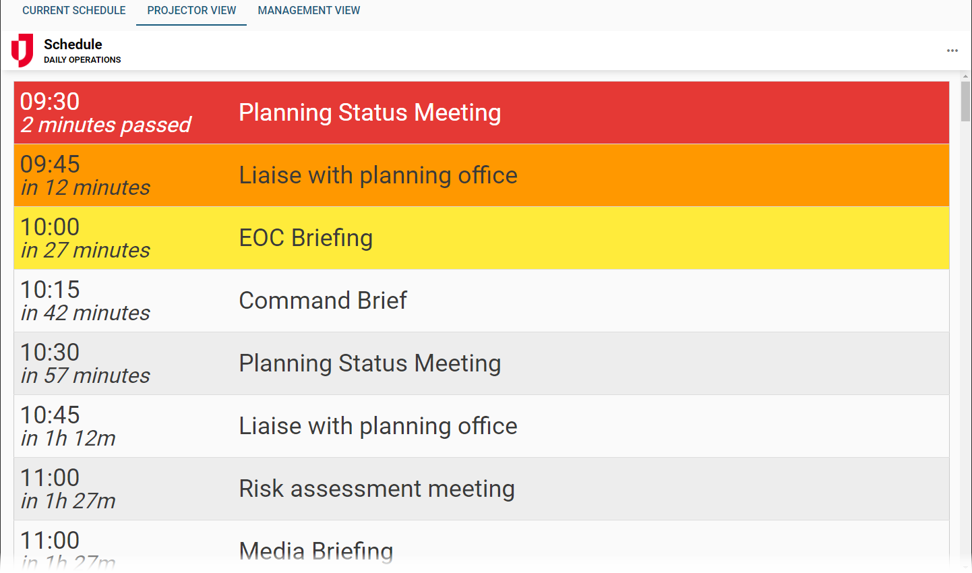Viewport: 972px width, 573px height.
Task: Click the '2 minutes passed' status text
Action: point(106,125)
